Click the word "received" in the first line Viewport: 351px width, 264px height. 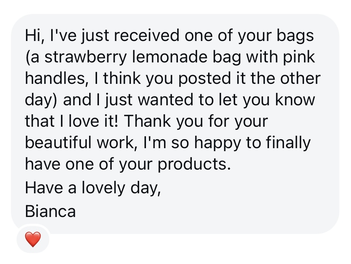pyautogui.click(x=147, y=35)
